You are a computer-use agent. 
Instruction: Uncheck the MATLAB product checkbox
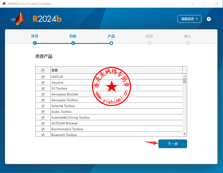click(43, 77)
